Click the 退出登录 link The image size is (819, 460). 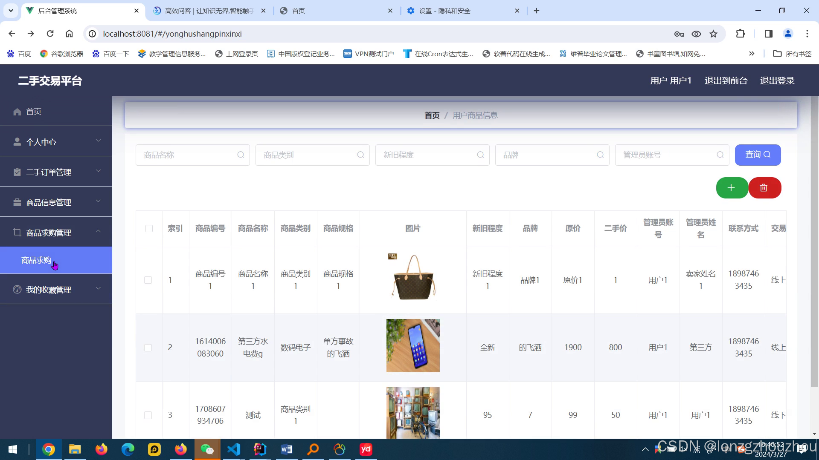[x=777, y=80]
